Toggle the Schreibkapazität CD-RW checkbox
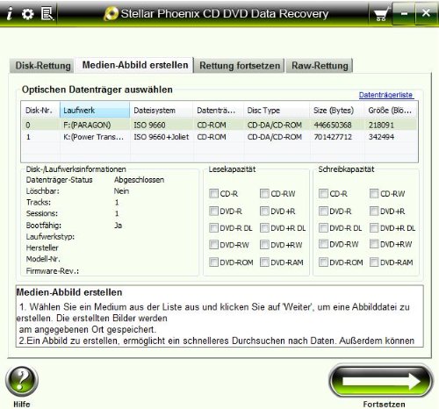 374,193
